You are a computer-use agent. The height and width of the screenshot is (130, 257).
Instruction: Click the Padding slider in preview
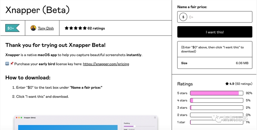139,126
